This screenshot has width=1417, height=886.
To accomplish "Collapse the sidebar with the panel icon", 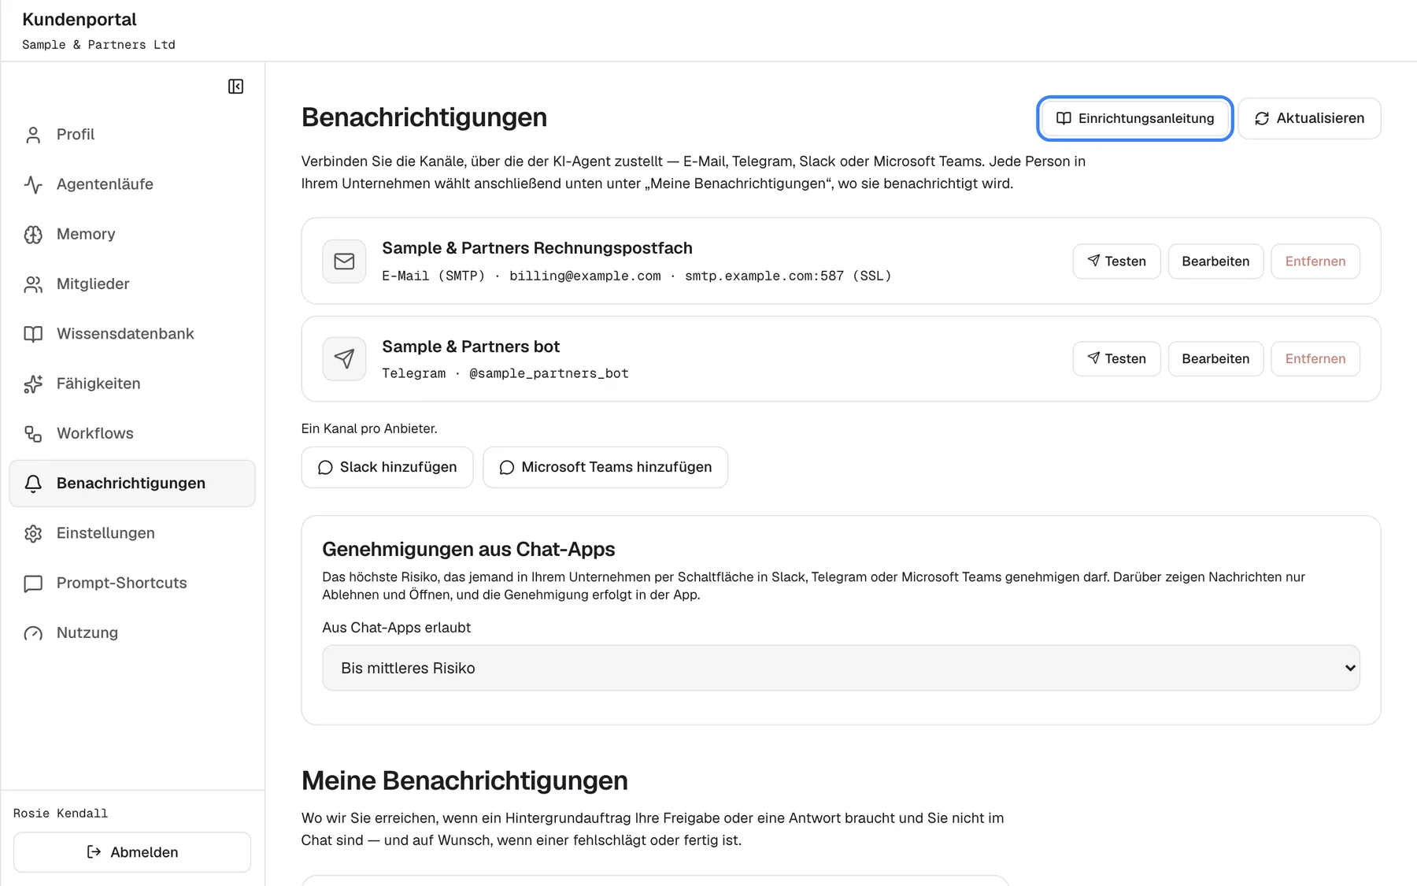I will pos(235,87).
